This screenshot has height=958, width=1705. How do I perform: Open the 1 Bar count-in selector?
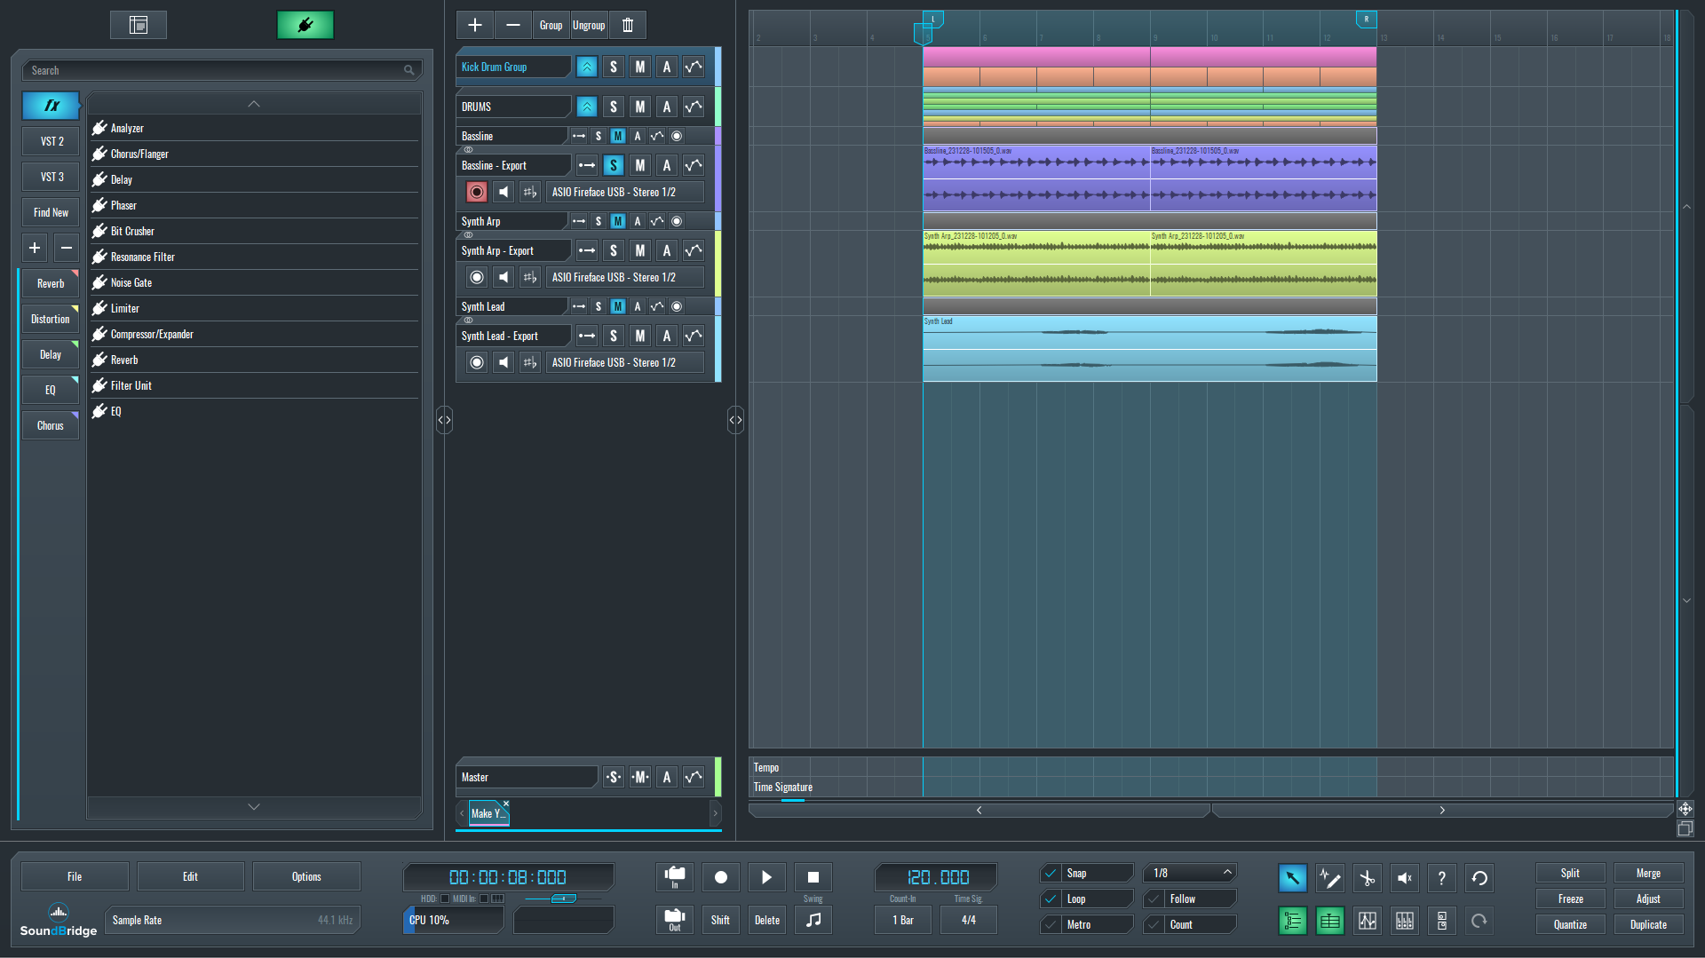pyautogui.click(x=903, y=920)
